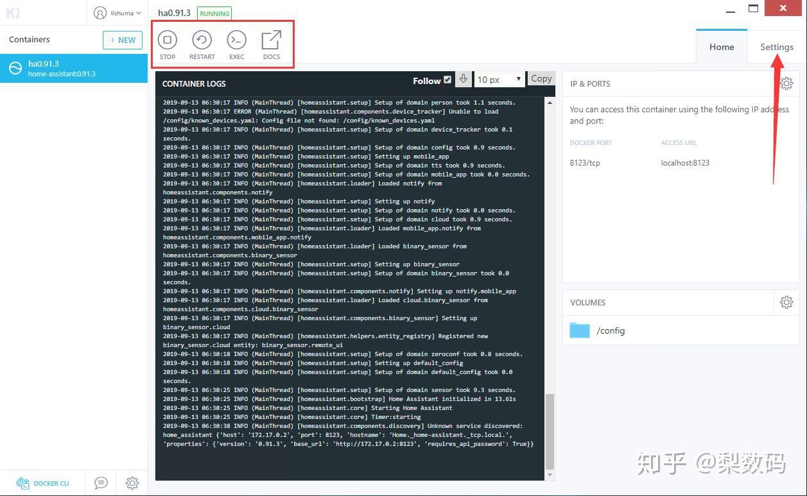Click the RESTART container icon
Viewport: 807px width, 496px height.
pos(202,40)
